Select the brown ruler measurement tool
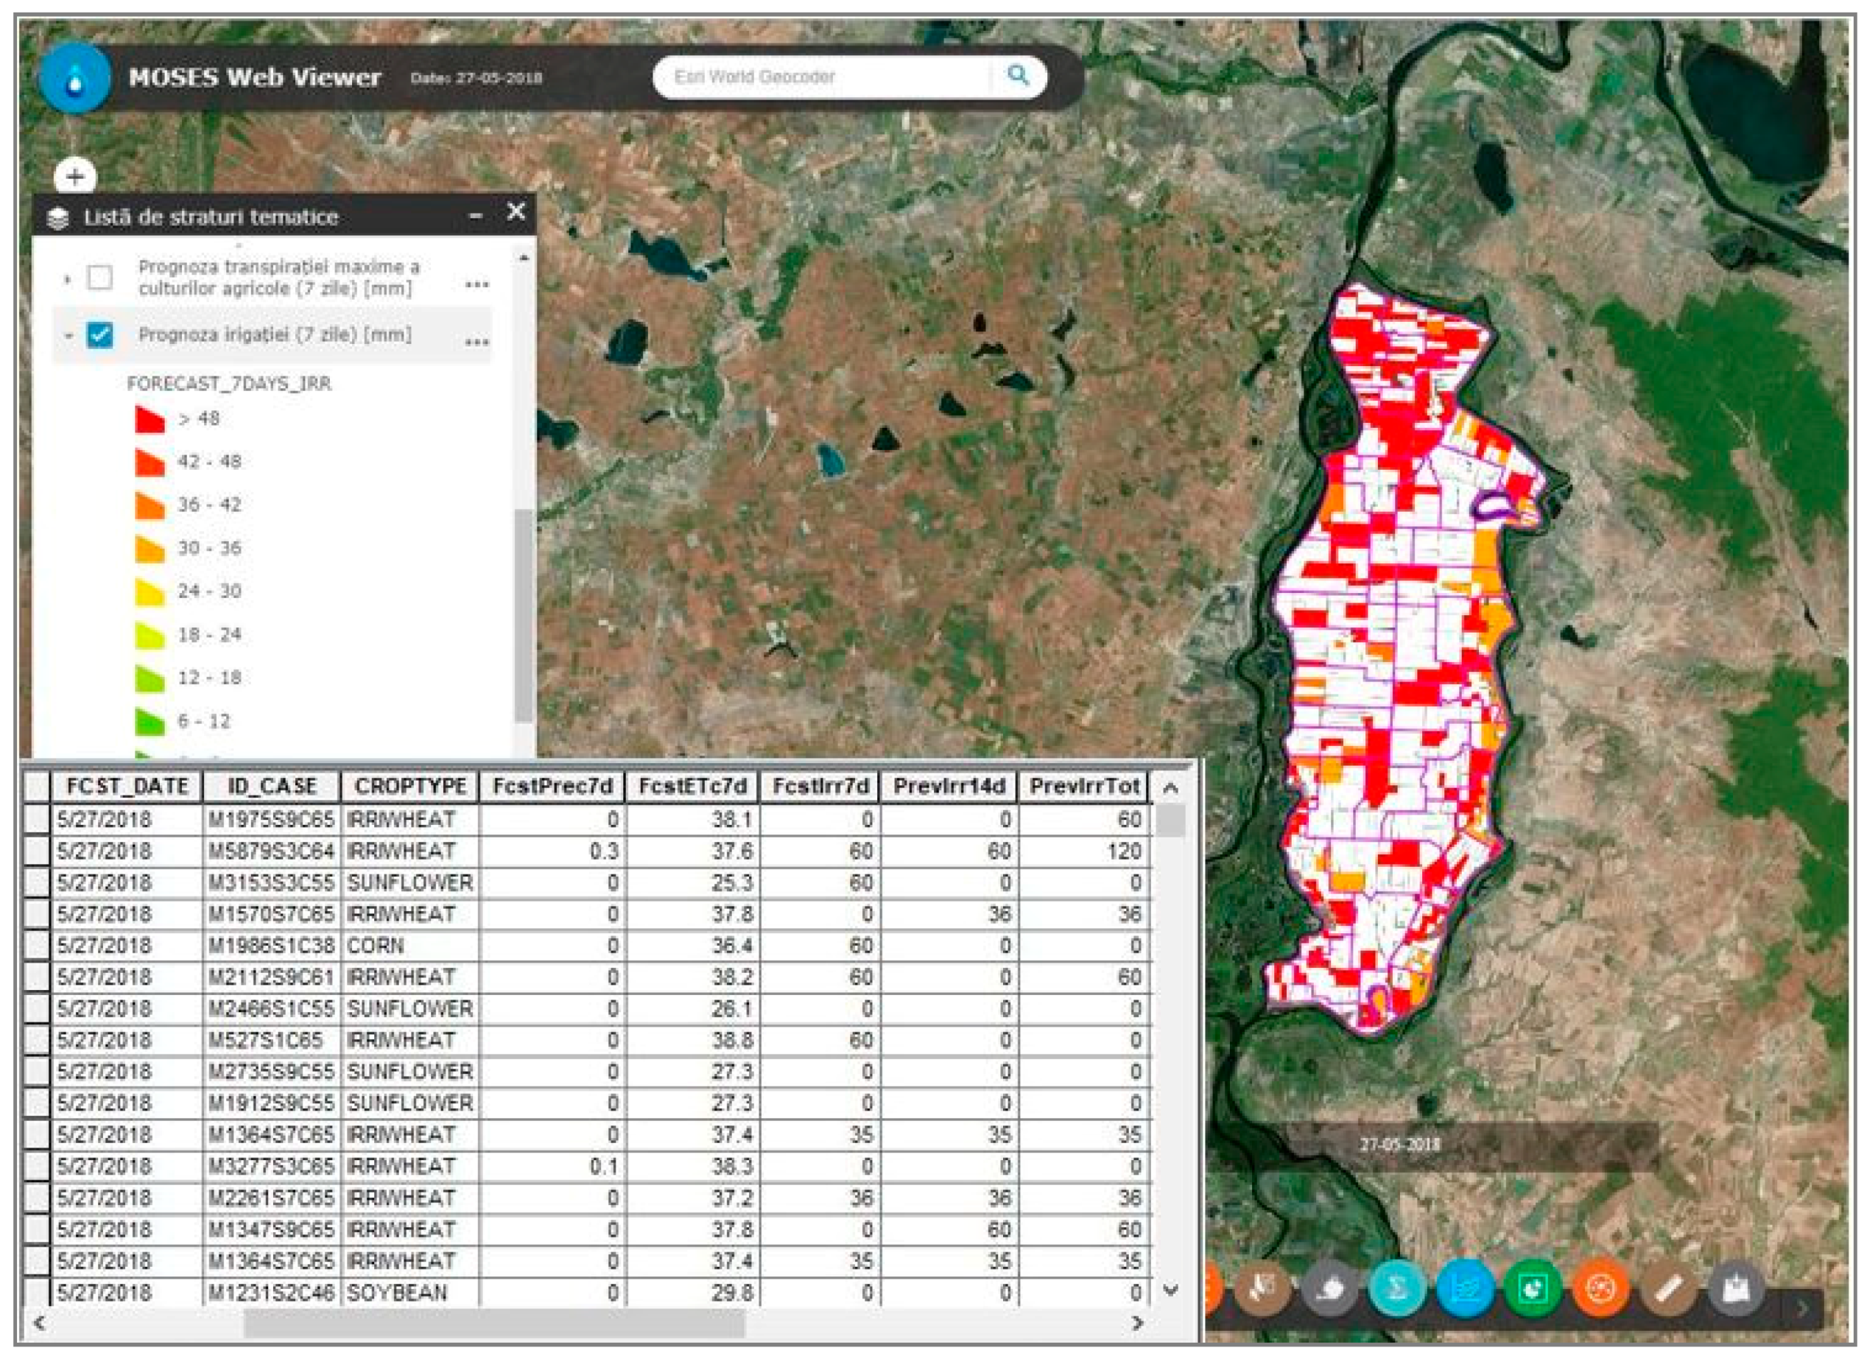Viewport: 1867px width, 1356px height. point(1668,1288)
